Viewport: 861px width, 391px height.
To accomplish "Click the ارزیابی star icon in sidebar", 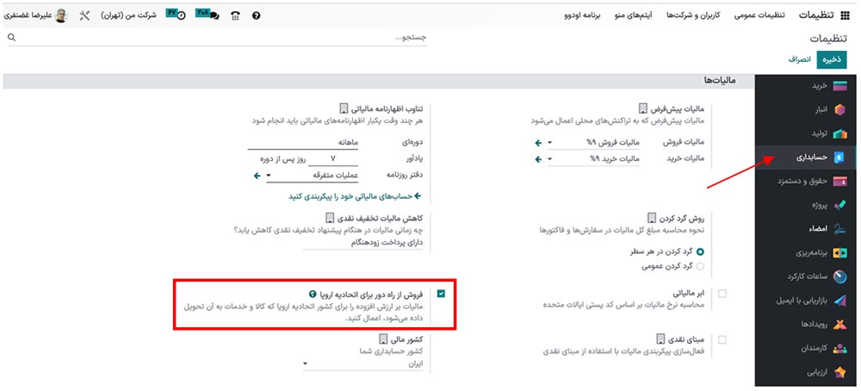I will tap(840, 372).
